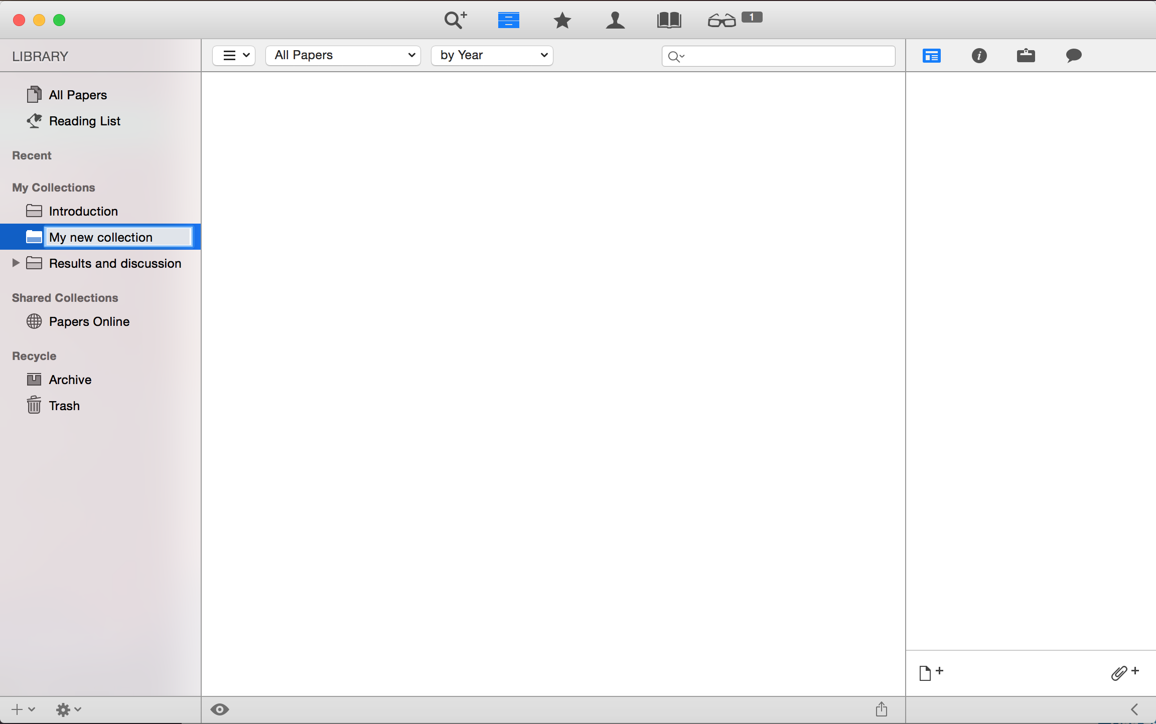The image size is (1156, 724).
Task: Click the My Collections section header
Action: pos(54,188)
